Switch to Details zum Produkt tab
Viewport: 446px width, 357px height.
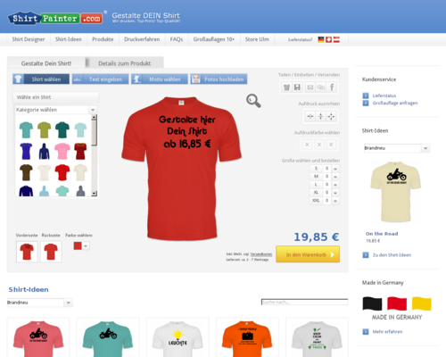125,63
